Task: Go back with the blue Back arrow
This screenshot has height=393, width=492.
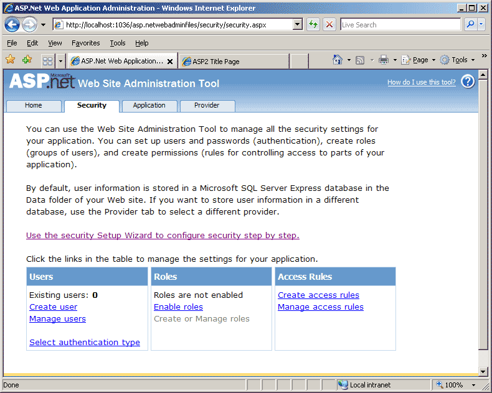Action: [12, 24]
